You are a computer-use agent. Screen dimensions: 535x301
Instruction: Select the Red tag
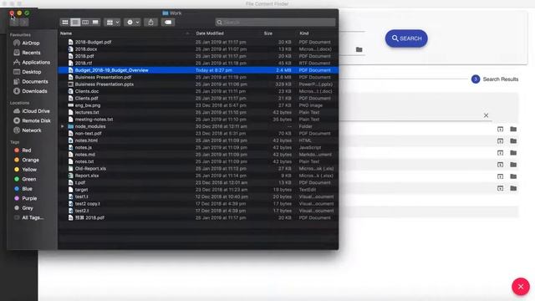pos(23,150)
